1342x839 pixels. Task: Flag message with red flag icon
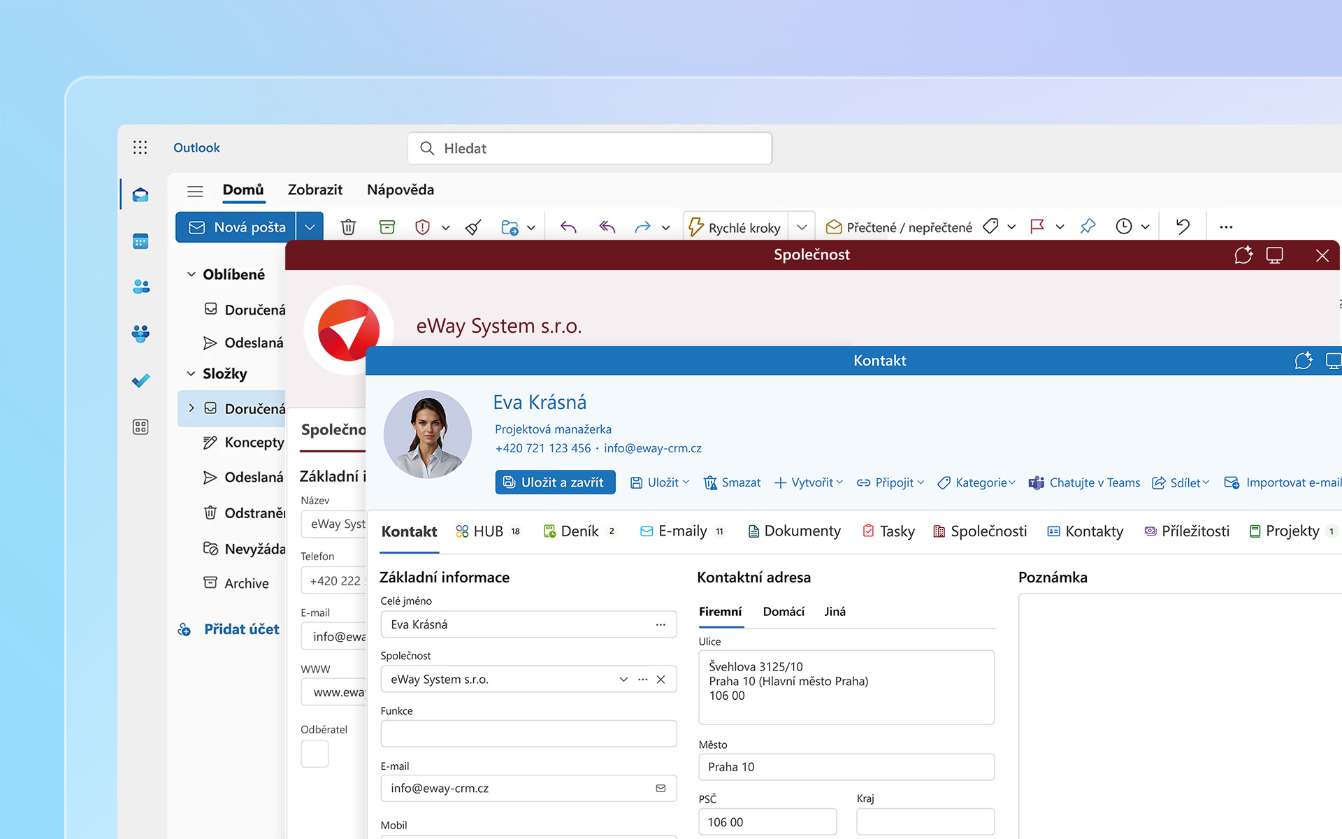pyautogui.click(x=1037, y=227)
